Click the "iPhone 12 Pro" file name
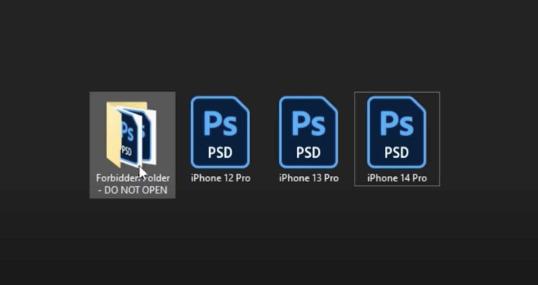This screenshot has width=538, height=285. point(221,178)
